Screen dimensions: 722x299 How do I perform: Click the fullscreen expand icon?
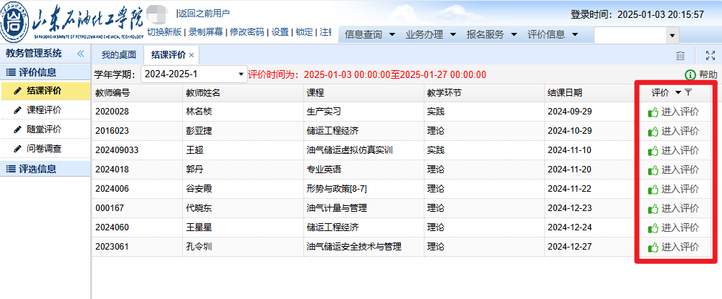(710, 55)
